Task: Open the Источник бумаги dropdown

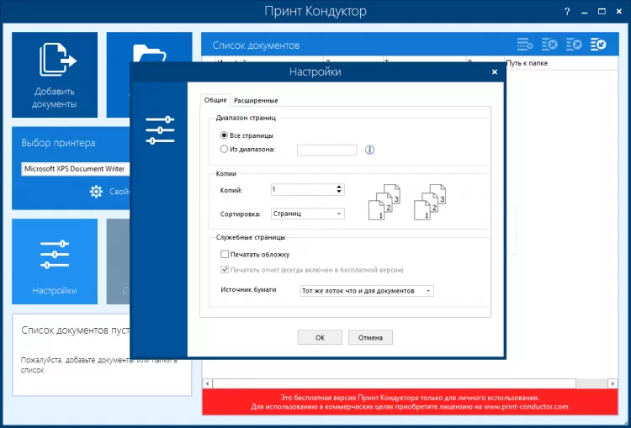Action: click(x=367, y=291)
